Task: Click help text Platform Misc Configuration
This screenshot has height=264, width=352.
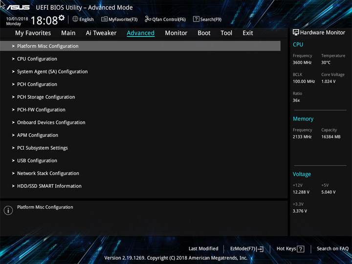Action: click(x=45, y=207)
